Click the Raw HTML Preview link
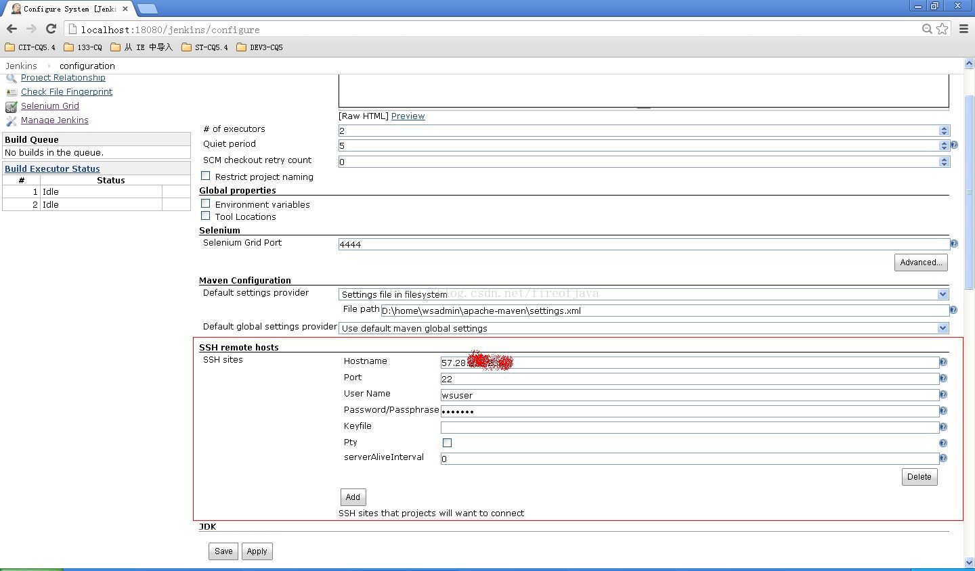 tap(408, 116)
